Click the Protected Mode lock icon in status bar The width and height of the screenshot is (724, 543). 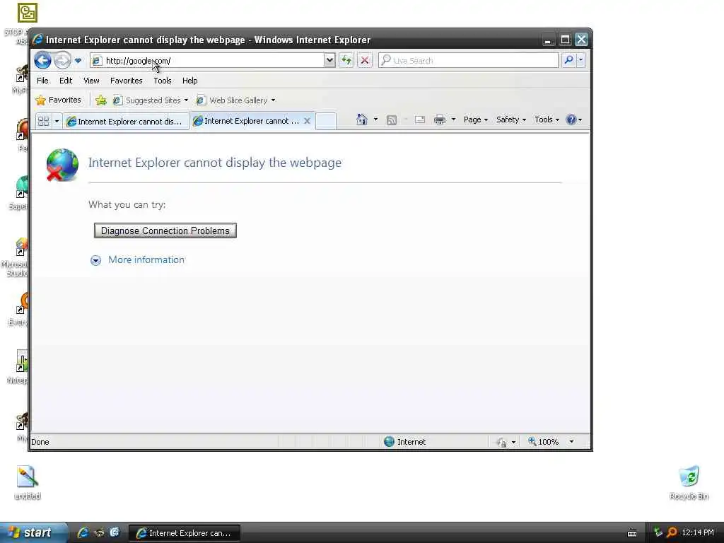coord(501,443)
